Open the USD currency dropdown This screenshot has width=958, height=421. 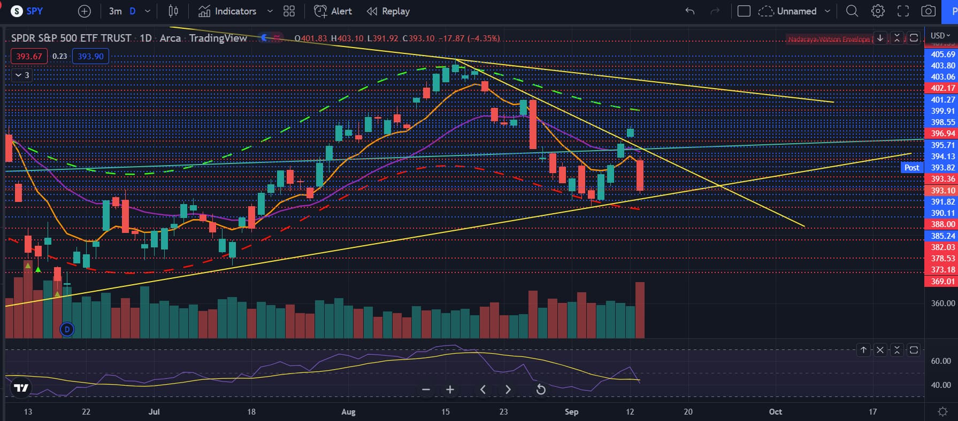pyautogui.click(x=940, y=35)
